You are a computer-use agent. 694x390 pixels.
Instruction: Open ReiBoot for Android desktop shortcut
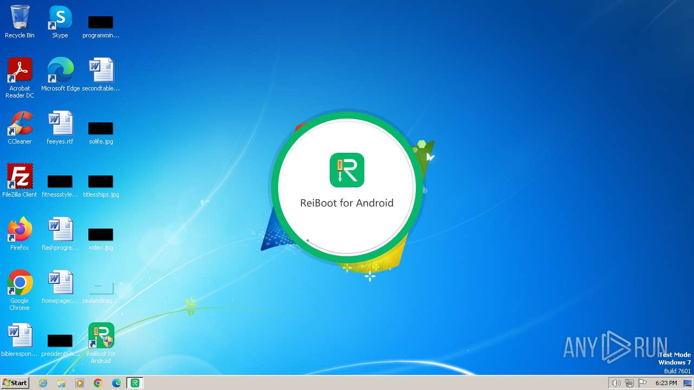tap(101, 343)
